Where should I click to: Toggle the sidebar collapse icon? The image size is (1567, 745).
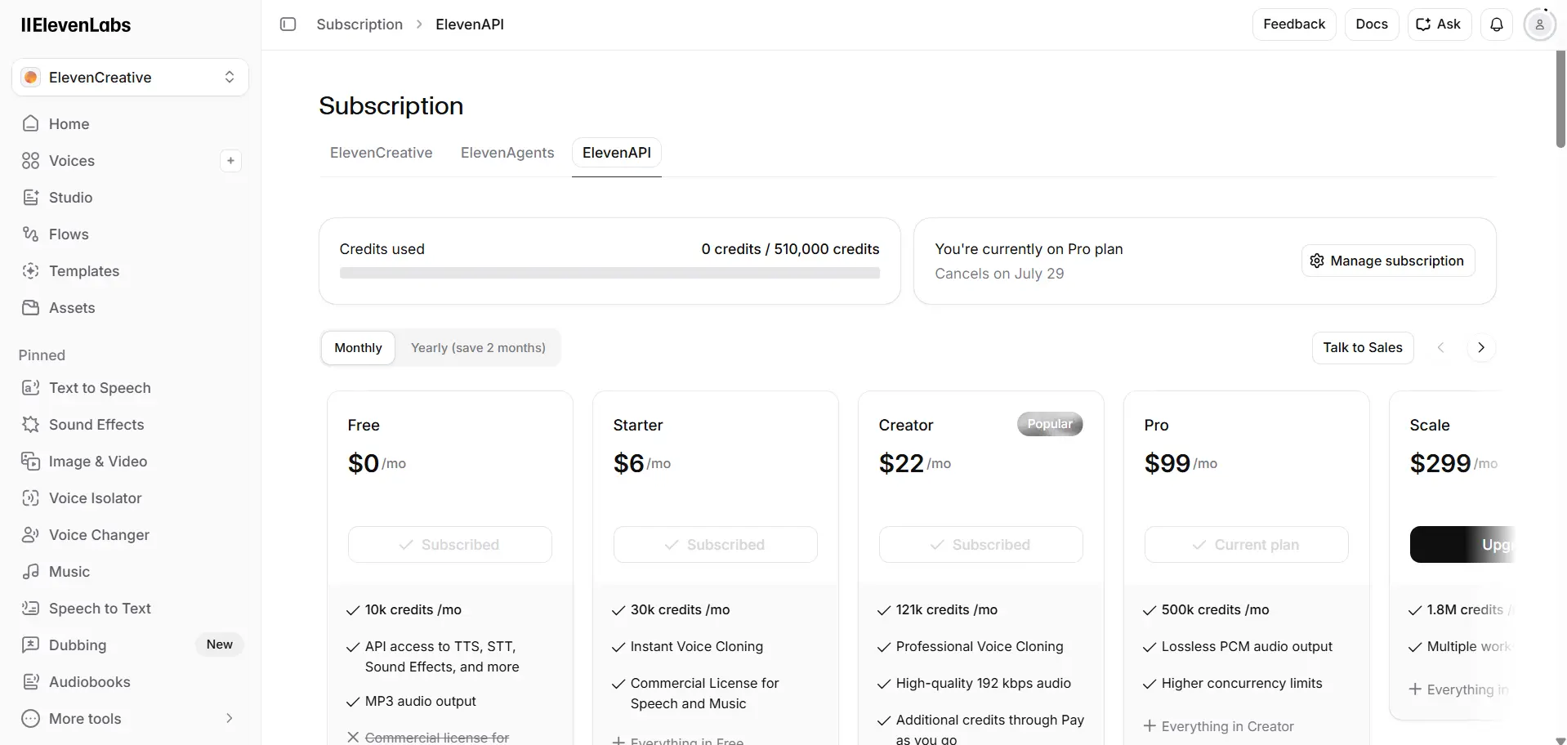coord(288,25)
